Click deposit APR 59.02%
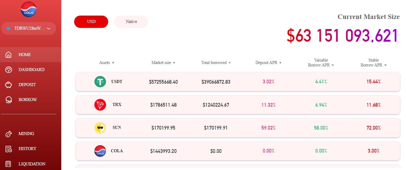Image resolution: width=406 pixels, height=170 pixels. point(268,128)
